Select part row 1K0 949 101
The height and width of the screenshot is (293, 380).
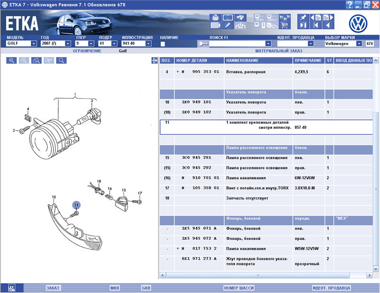tap(266, 102)
